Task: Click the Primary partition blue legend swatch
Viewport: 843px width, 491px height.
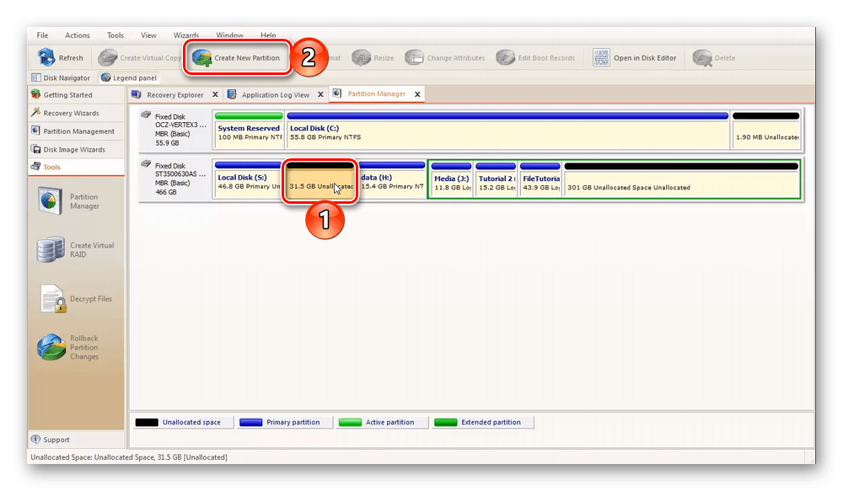Action: pos(250,422)
